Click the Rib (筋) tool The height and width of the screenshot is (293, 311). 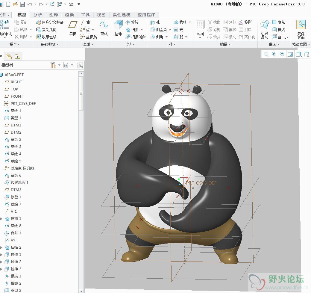[178, 37]
